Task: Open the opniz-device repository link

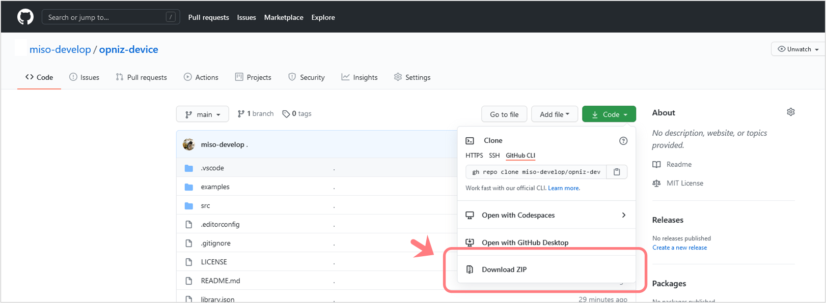Action: point(128,49)
